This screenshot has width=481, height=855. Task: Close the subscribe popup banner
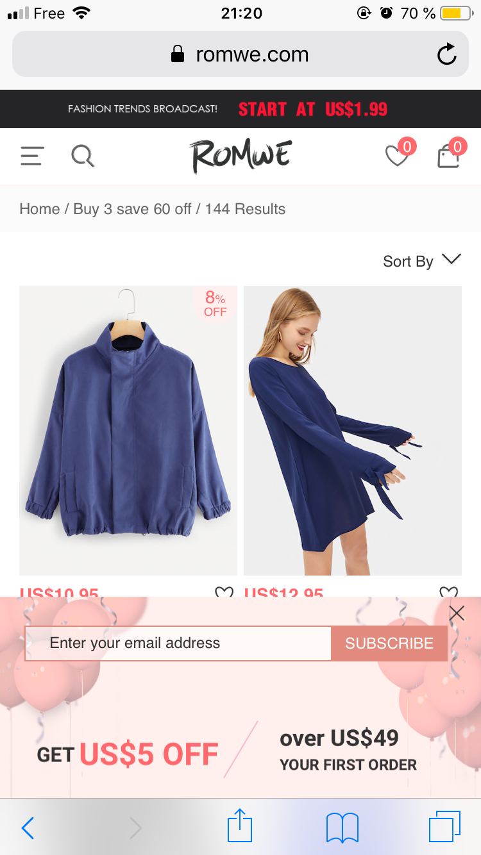pyautogui.click(x=457, y=613)
